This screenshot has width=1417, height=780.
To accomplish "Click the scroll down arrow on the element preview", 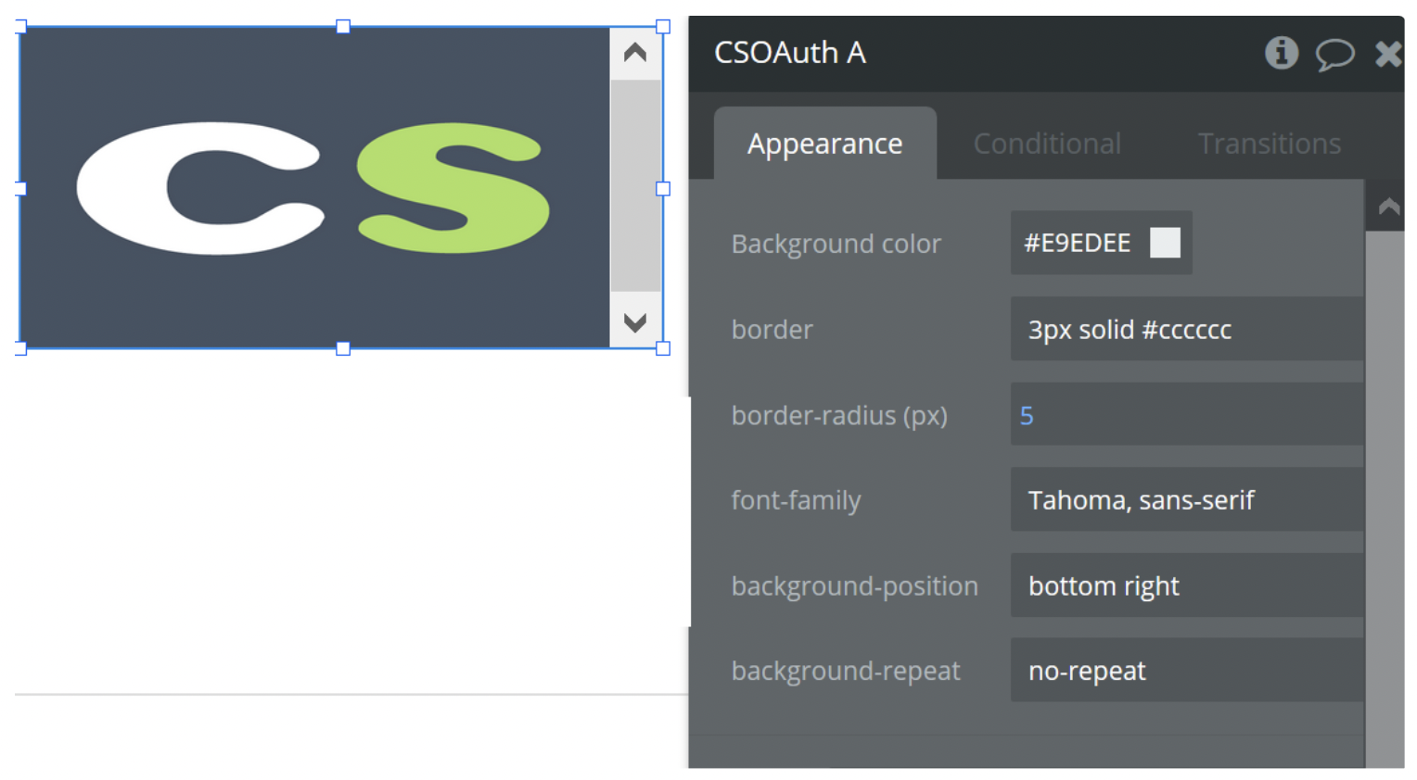I will (635, 322).
